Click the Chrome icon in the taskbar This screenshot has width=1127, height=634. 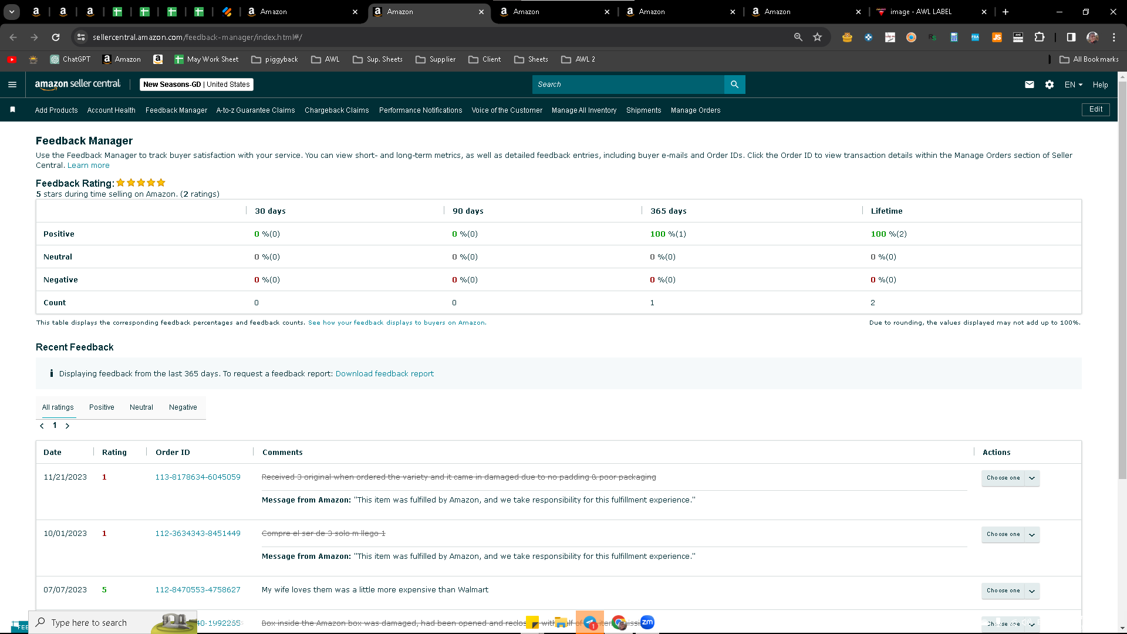[619, 622]
